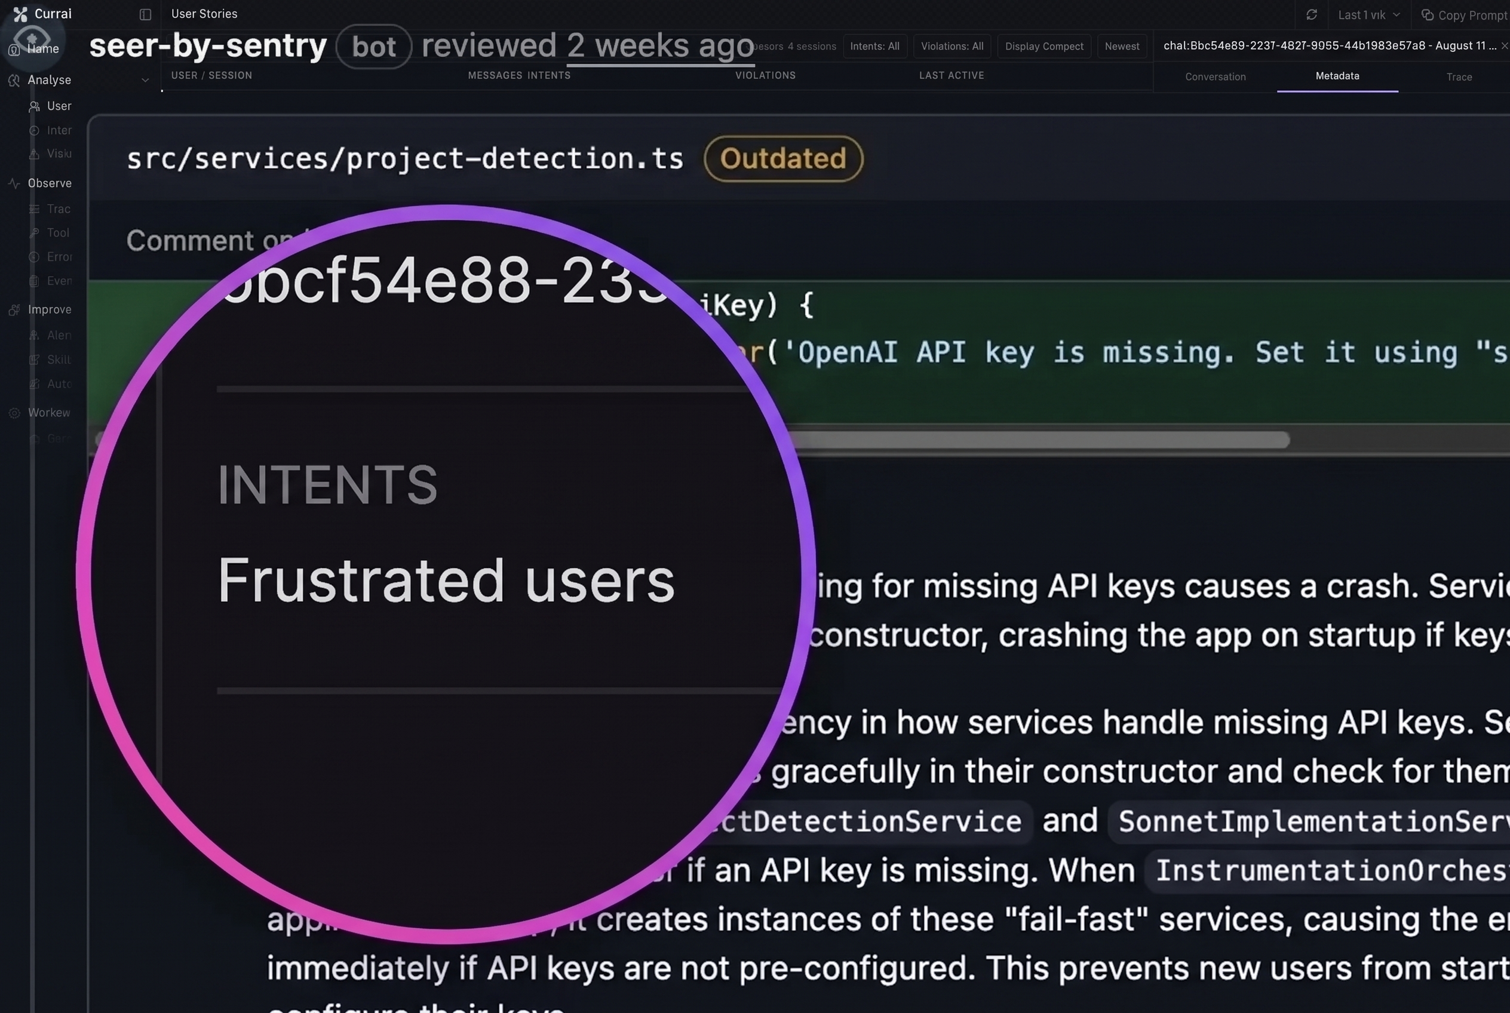
Task: Click the USER / SESSION column header
Action: [211, 76]
